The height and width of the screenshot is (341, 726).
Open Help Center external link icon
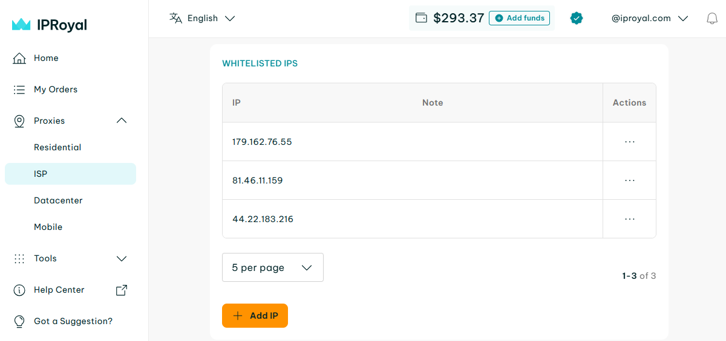(122, 290)
